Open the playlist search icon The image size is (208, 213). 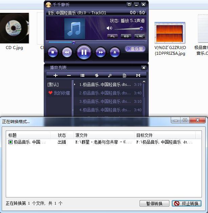[x=110, y=75]
